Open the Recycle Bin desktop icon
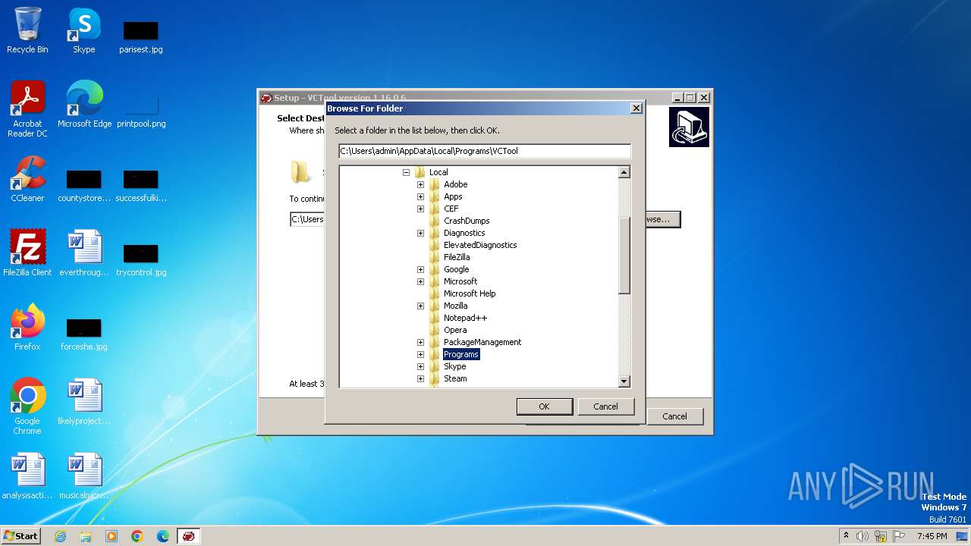This screenshot has width=971, height=546. (x=27, y=30)
